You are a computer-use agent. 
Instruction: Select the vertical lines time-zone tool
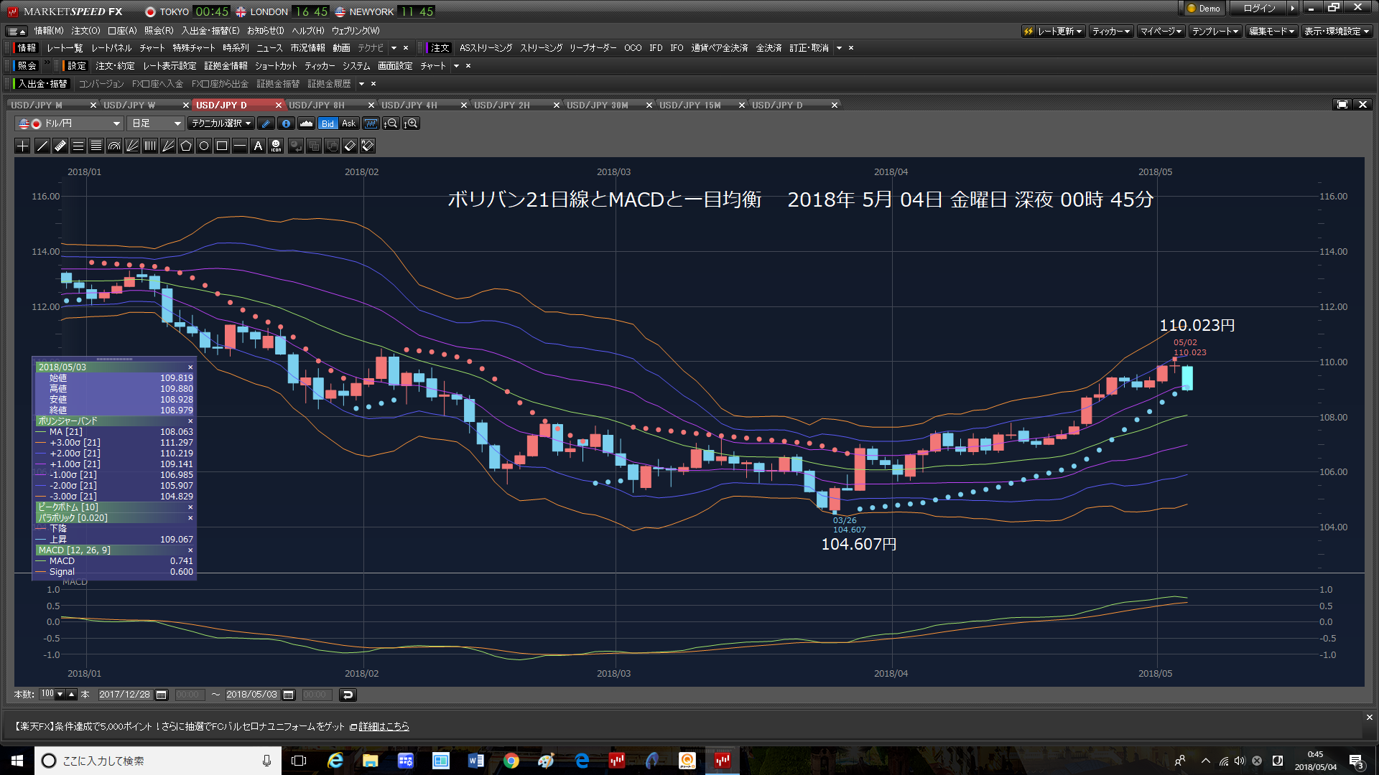150,146
